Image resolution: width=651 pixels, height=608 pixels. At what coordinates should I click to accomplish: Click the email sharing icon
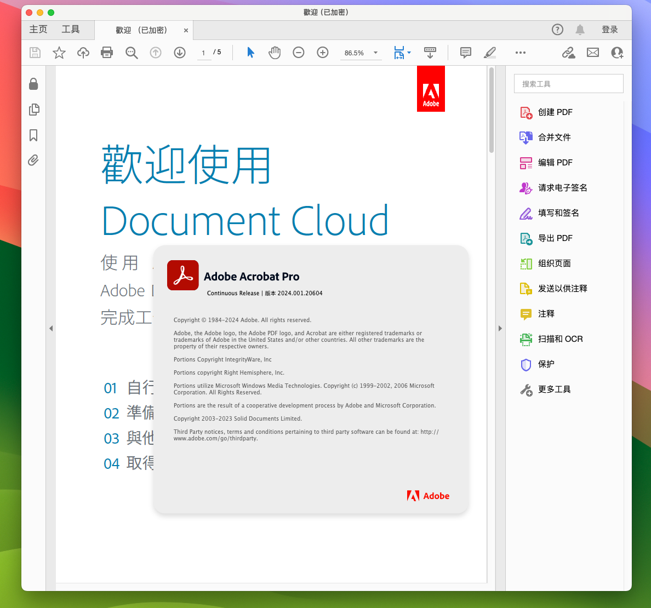click(592, 53)
